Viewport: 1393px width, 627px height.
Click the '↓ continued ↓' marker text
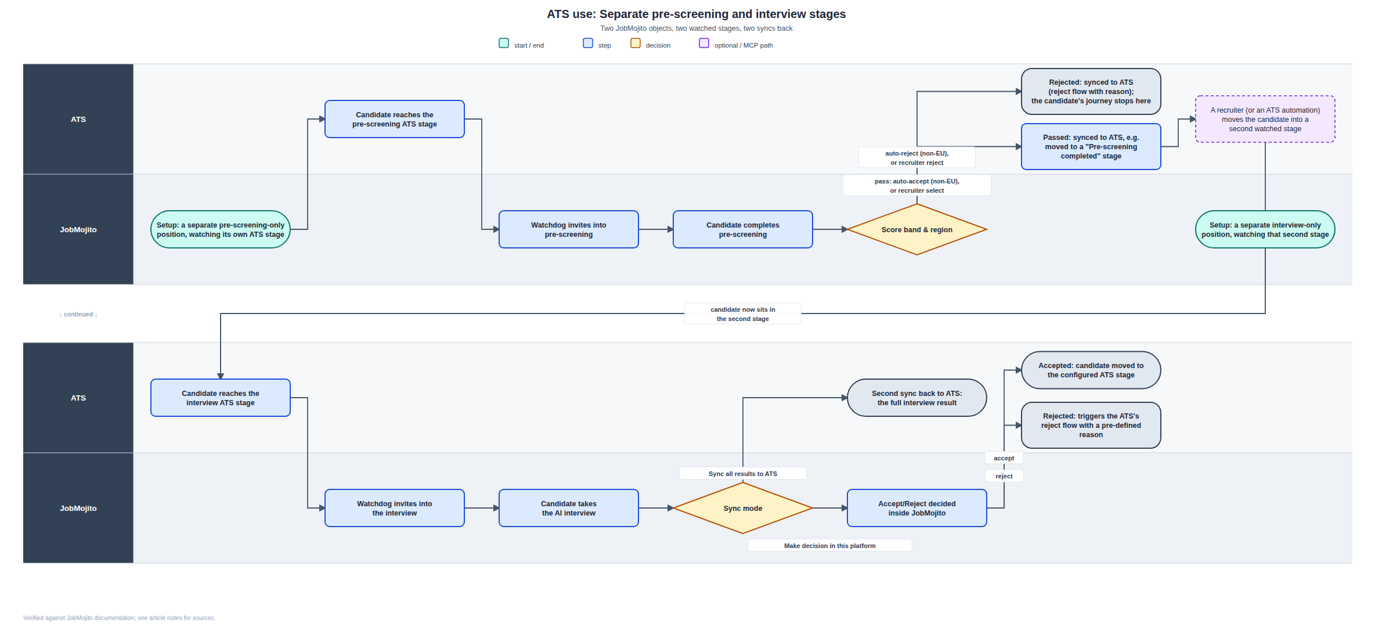pyautogui.click(x=78, y=314)
